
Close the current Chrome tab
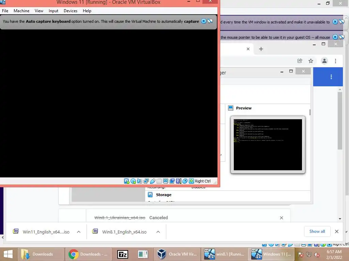(x=248, y=49)
